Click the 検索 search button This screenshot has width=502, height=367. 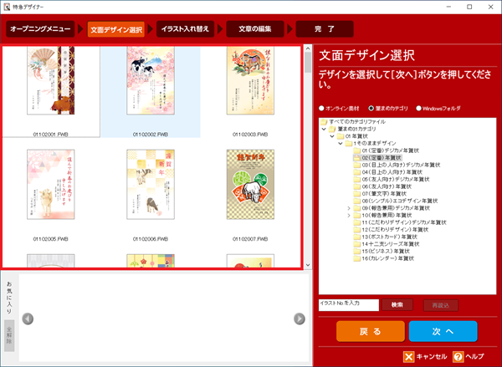[x=397, y=305]
